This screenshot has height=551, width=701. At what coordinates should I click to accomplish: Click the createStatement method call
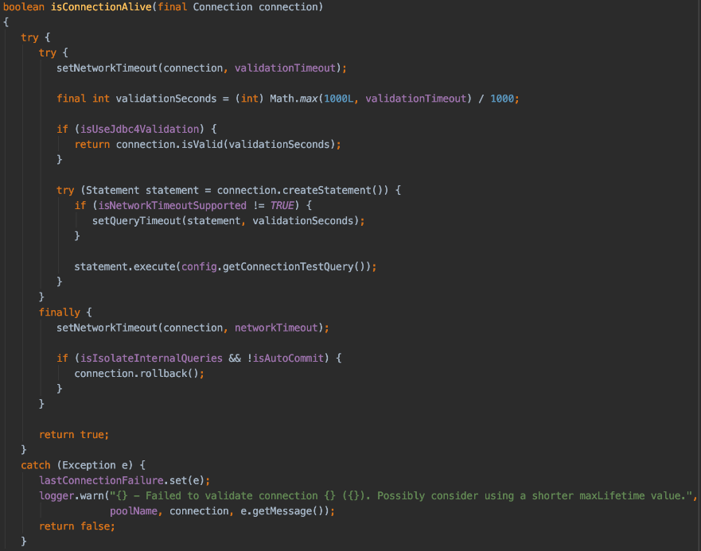[x=327, y=190]
